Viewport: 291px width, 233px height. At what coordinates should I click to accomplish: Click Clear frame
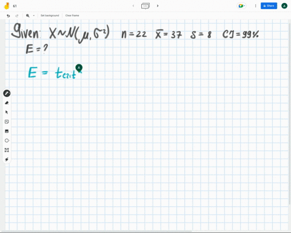(72, 16)
